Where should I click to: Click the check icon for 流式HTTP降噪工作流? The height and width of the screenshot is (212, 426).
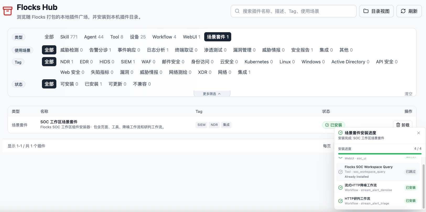coord(340,187)
